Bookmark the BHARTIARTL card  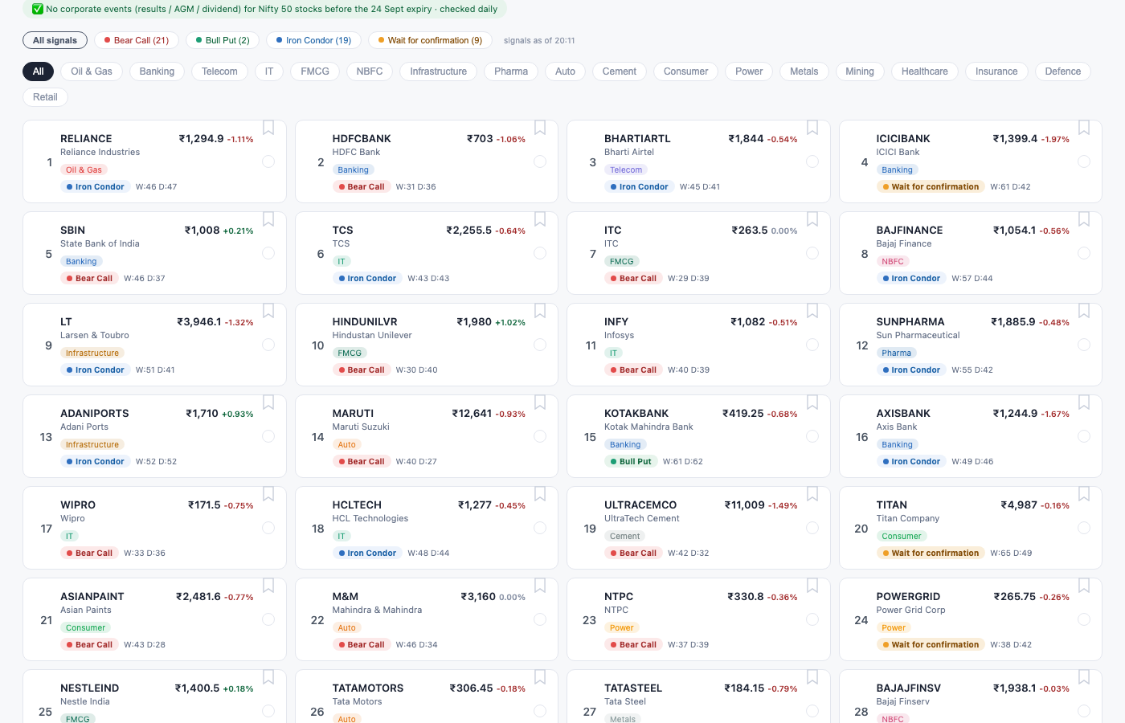pyautogui.click(x=812, y=128)
